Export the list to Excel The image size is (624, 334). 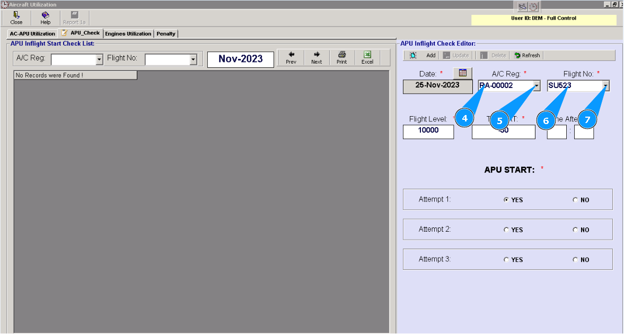click(x=367, y=58)
